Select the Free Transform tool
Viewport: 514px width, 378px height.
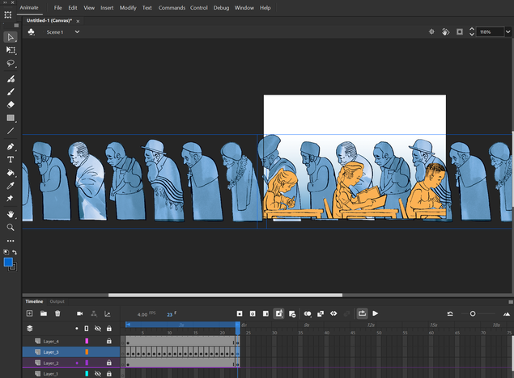(x=11, y=50)
